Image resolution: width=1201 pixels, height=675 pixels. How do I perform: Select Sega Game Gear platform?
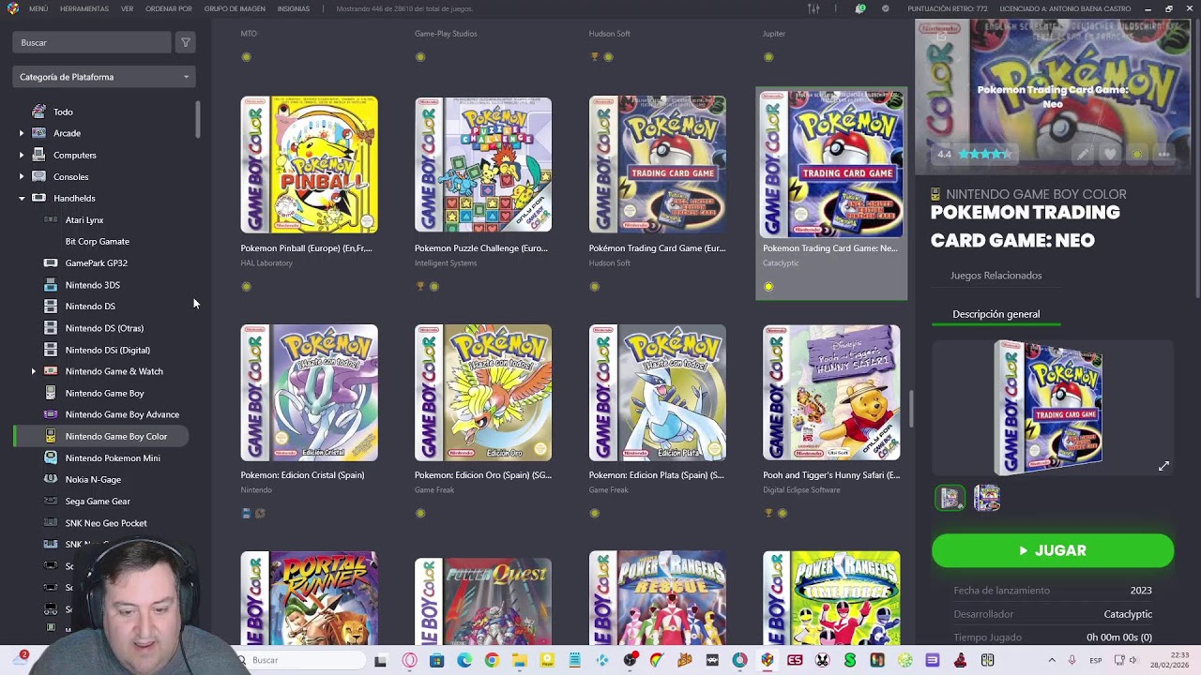(x=98, y=502)
